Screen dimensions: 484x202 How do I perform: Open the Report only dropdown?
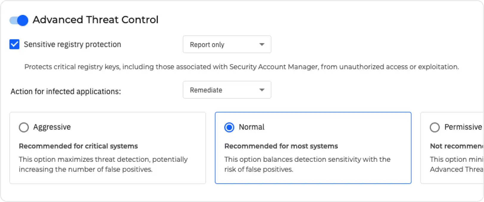pyautogui.click(x=227, y=44)
